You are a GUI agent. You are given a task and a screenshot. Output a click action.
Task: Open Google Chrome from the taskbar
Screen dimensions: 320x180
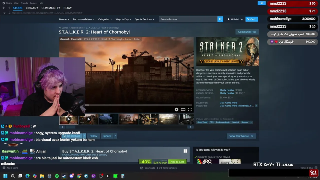[x=79, y=176]
